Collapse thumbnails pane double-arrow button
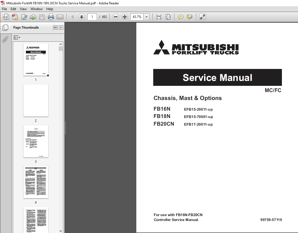 click(x=55, y=28)
